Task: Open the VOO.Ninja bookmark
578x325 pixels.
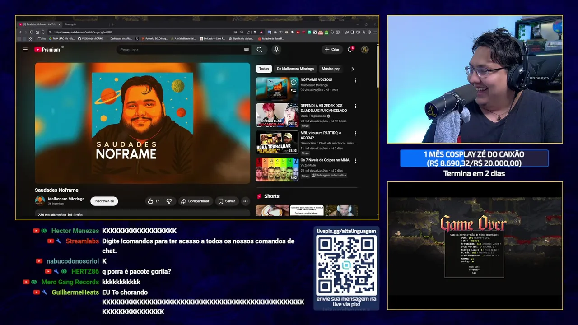Action: [91, 39]
